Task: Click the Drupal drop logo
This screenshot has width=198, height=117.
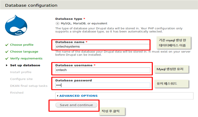Action: [16, 25]
